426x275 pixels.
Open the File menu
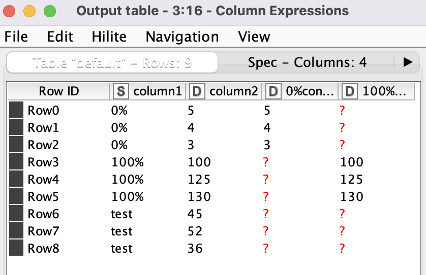tap(16, 37)
